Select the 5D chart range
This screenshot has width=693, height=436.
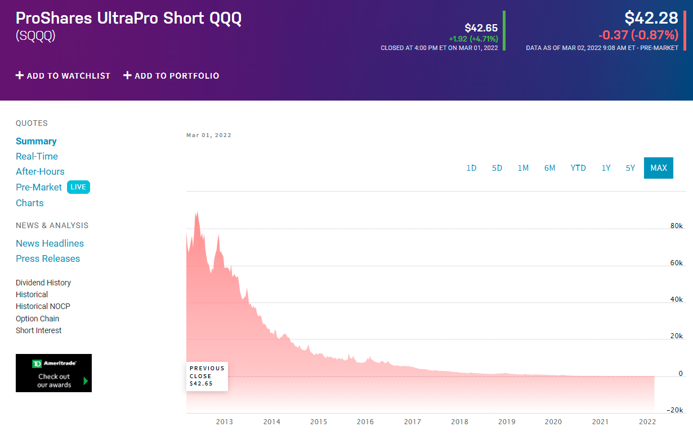pyautogui.click(x=497, y=168)
